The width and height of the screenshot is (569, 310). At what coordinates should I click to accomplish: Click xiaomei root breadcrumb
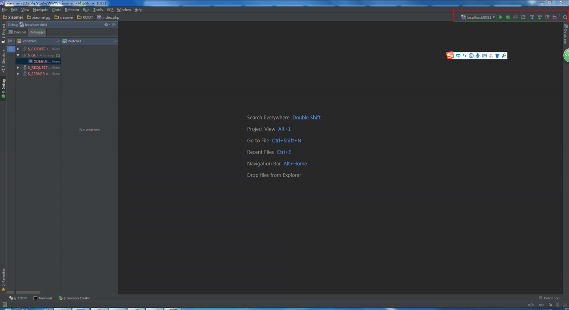(x=13, y=17)
